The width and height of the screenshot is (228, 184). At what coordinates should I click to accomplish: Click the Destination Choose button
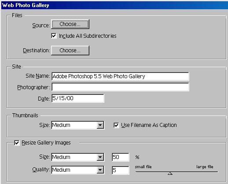pos(70,51)
